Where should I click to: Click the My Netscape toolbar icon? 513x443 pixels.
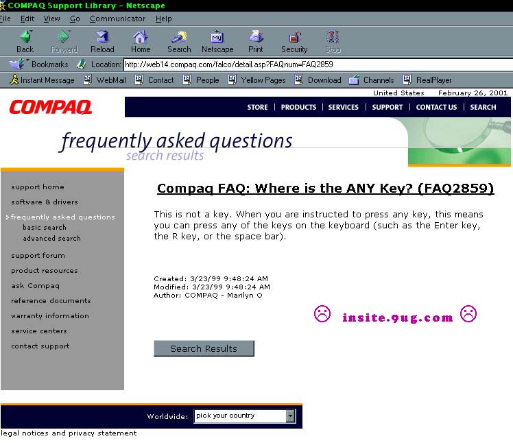(217, 37)
